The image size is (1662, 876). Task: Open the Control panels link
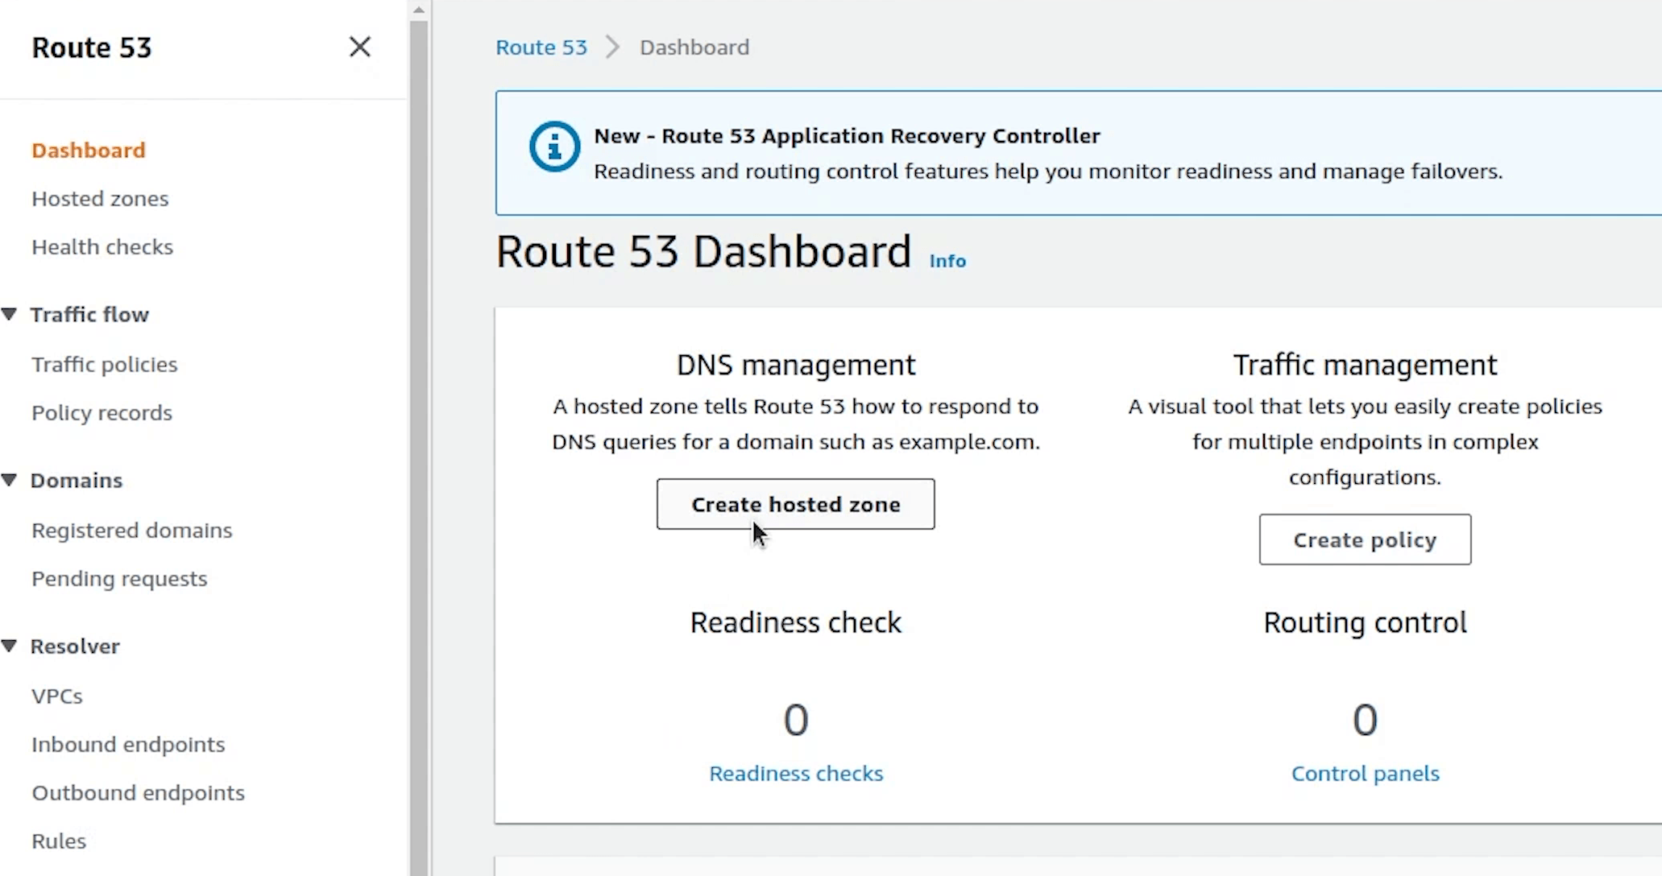(1365, 773)
